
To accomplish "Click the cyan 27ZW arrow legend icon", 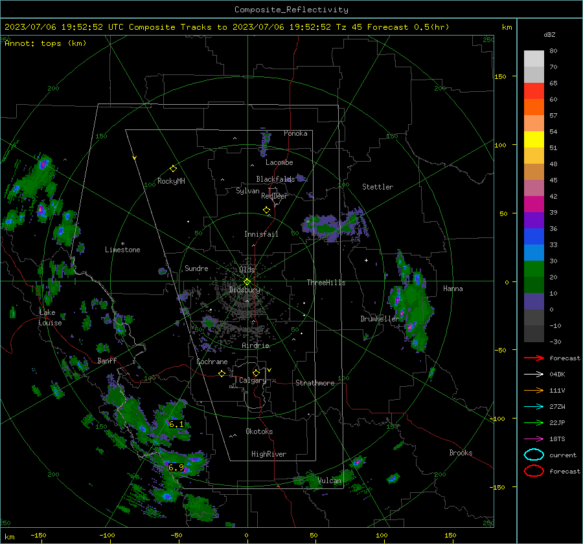I will click(534, 407).
